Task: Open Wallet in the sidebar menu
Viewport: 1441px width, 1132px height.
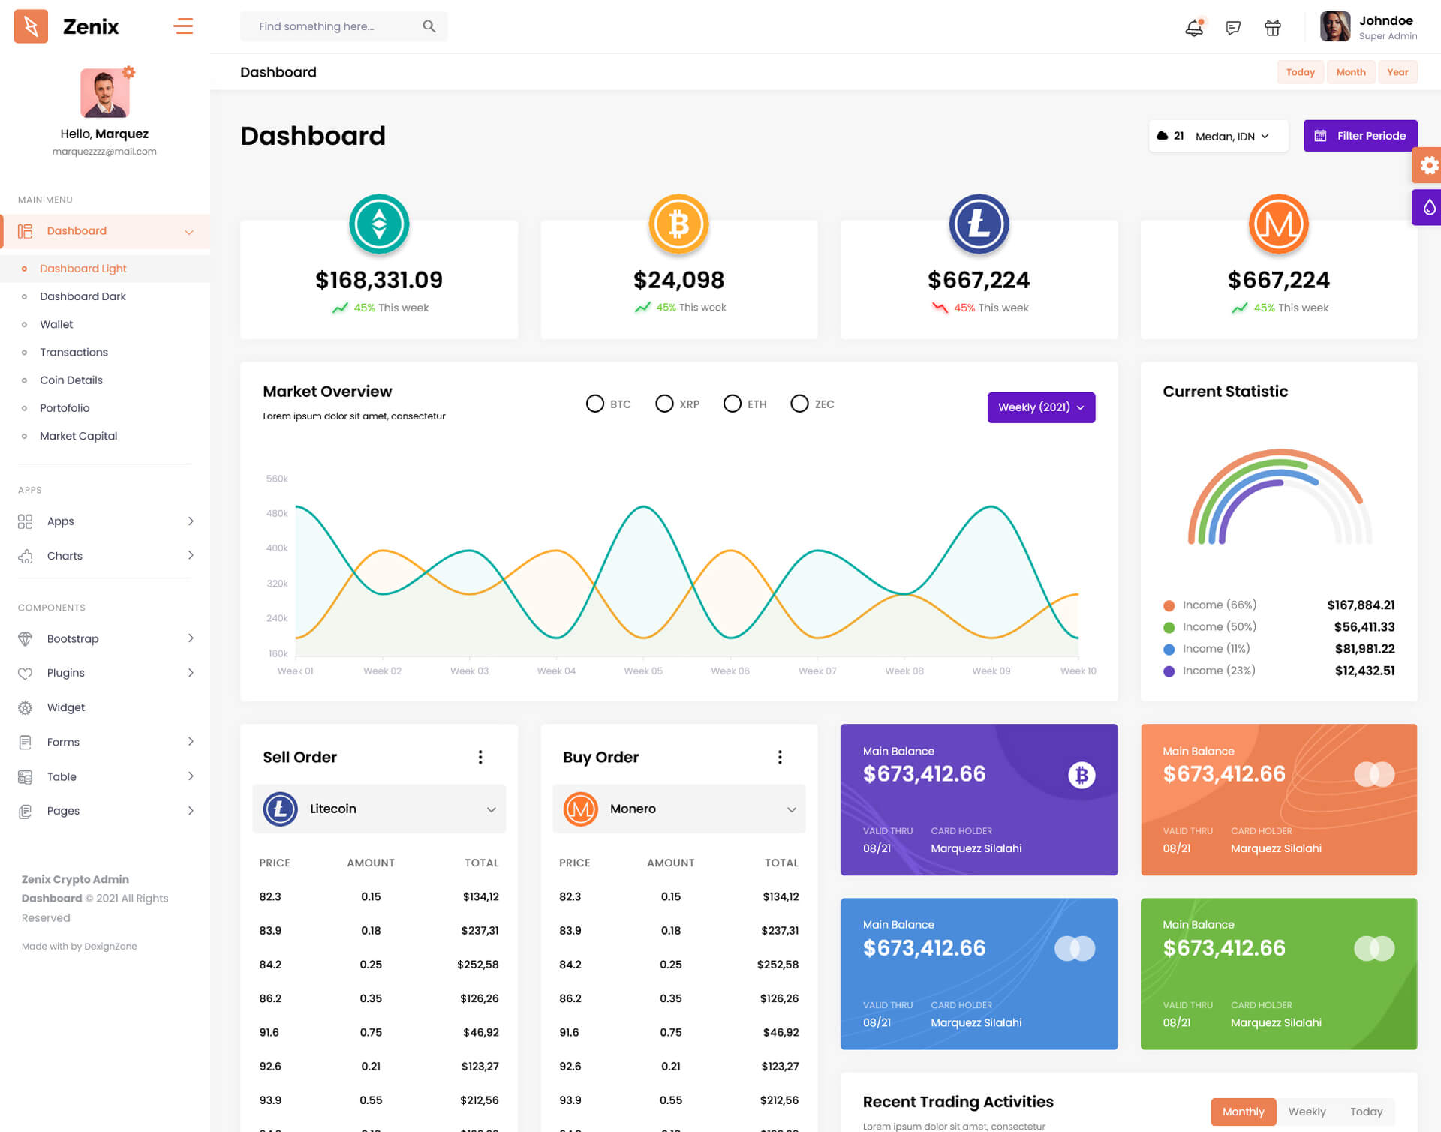Action: tap(56, 324)
